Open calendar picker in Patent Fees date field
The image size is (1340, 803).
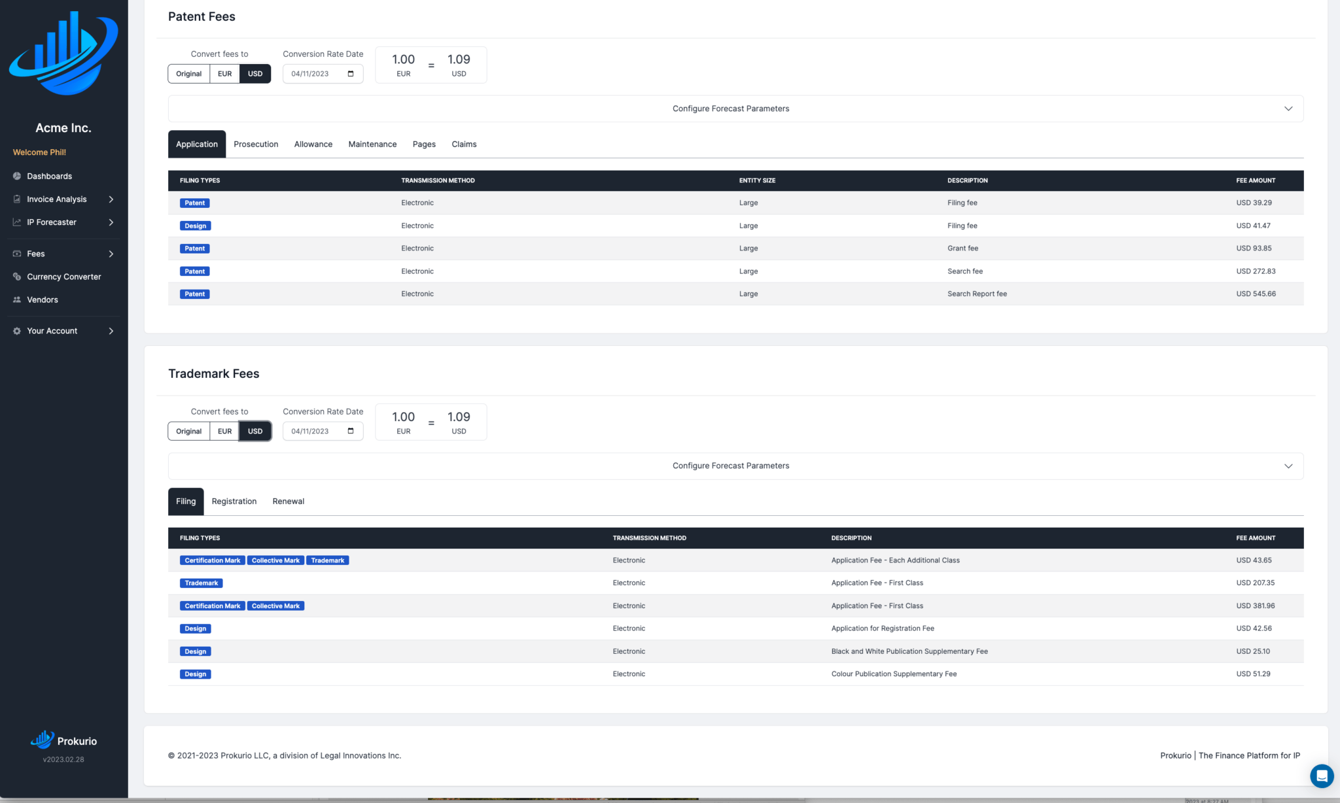351,74
